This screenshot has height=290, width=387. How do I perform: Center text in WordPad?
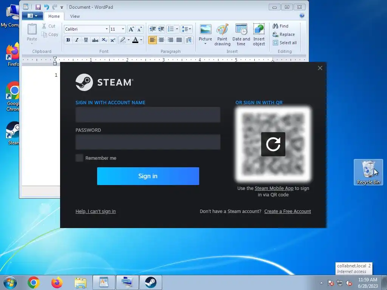[161, 40]
